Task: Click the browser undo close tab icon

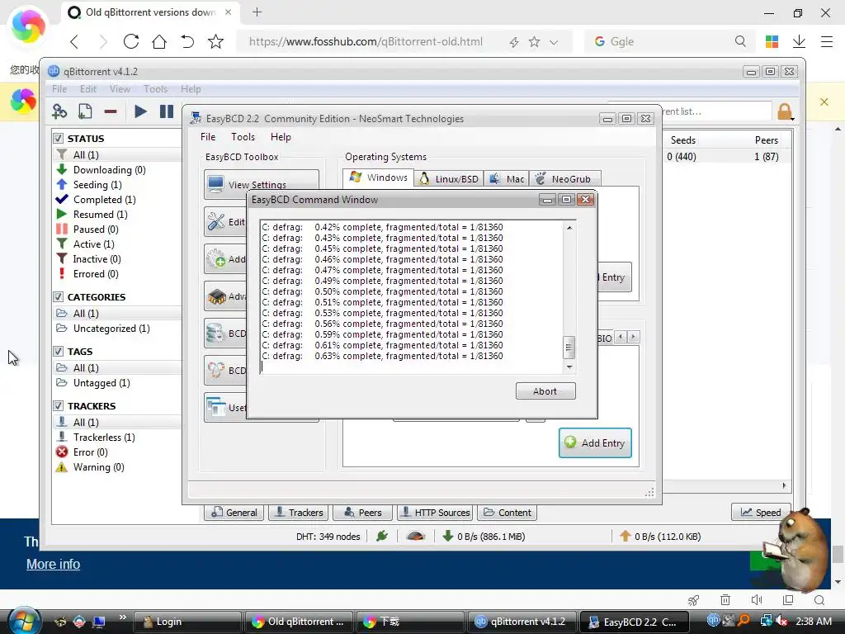Action: (187, 41)
